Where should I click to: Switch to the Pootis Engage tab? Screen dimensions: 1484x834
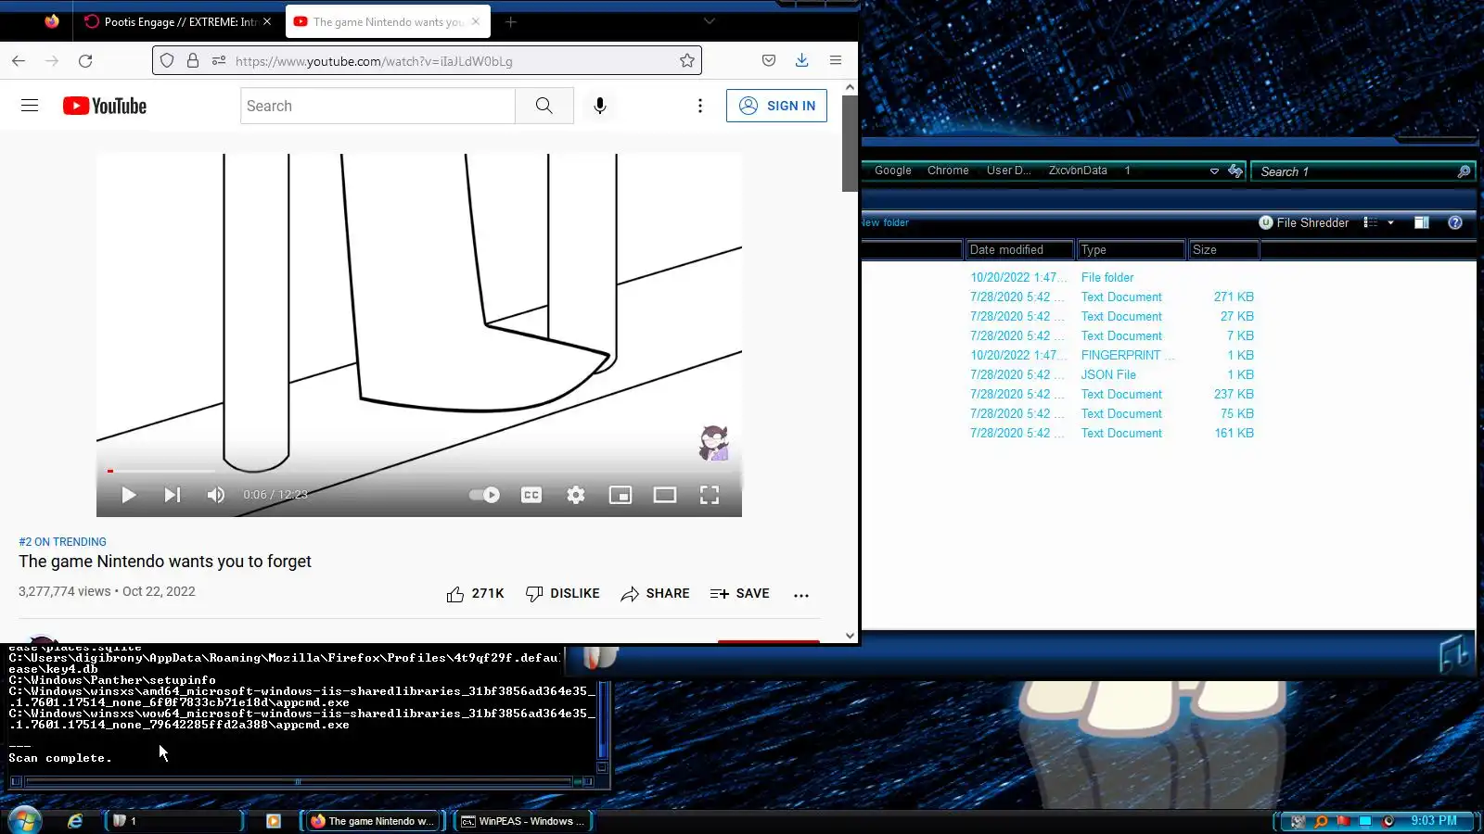coord(178,21)
